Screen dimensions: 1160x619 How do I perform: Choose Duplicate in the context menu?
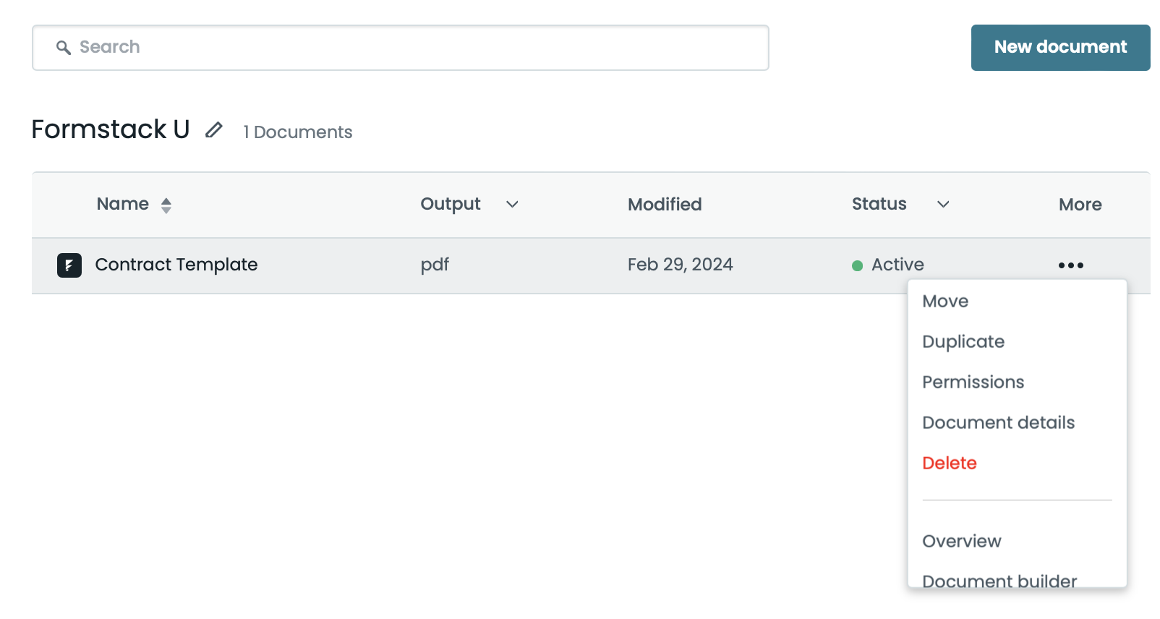click(963, 342)
